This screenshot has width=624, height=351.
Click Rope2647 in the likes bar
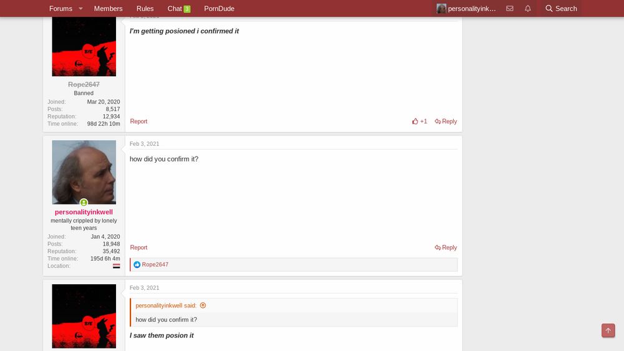[x=155, y=264]
